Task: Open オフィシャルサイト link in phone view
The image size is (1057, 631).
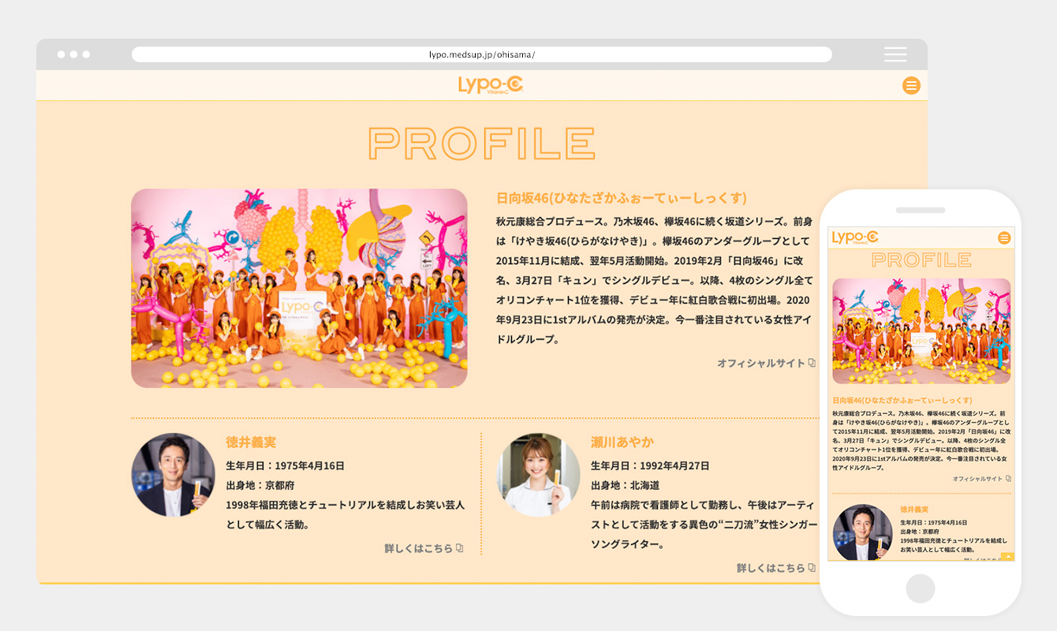Action: point(981,479)
